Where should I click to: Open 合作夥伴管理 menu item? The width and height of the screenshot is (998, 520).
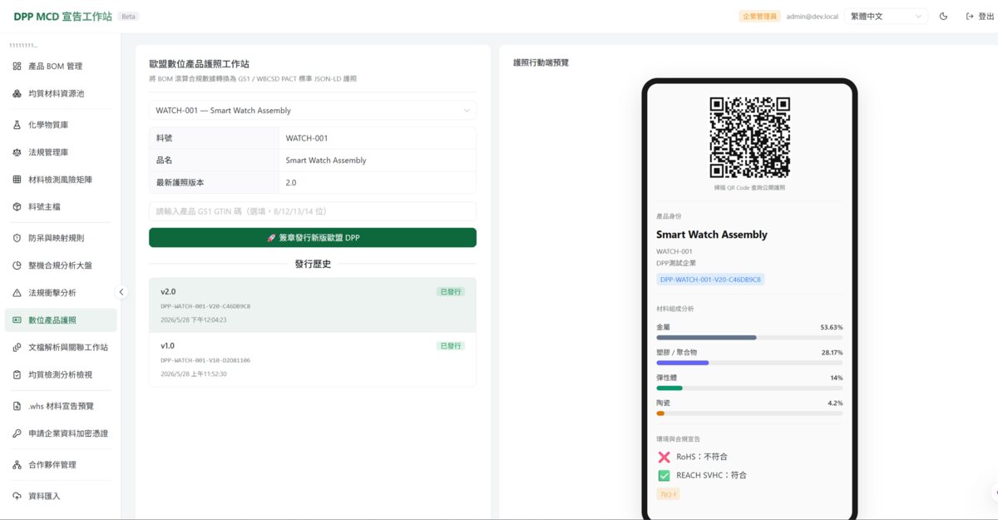(x=61, y=465)
